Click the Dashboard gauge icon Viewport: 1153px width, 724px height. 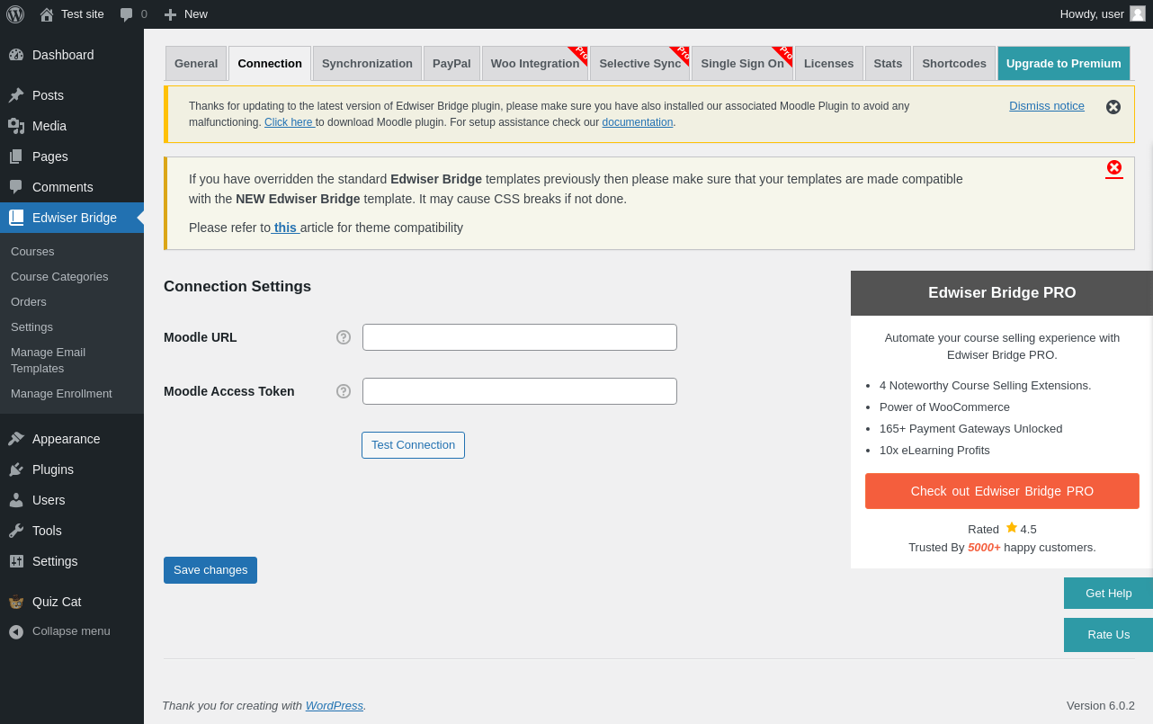coord(16,55)
